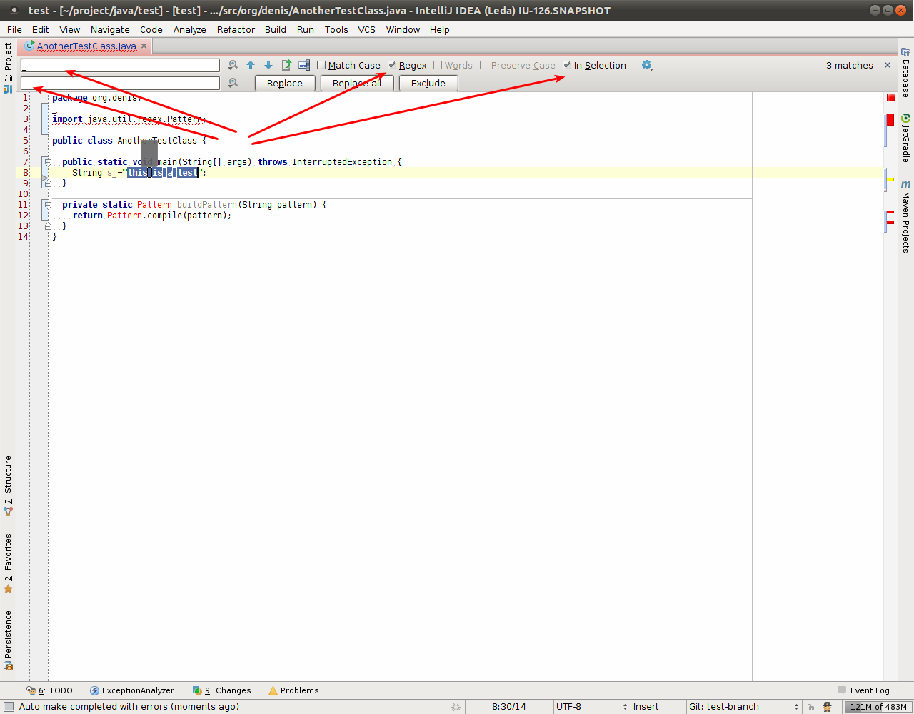
Task: Open the Changes tool window
Action: (x=221, y=690)
